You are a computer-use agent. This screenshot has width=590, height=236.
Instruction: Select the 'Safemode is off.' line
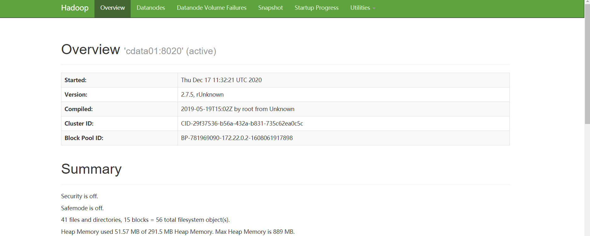click(82, 208)
